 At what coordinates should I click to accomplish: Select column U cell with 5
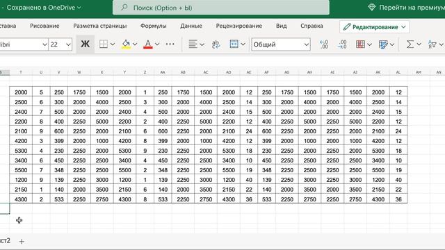[41, 92]
